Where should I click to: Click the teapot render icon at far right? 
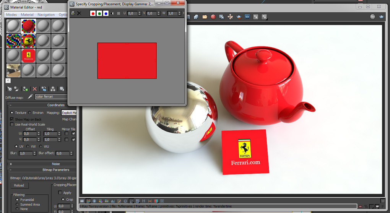(381, 17)
